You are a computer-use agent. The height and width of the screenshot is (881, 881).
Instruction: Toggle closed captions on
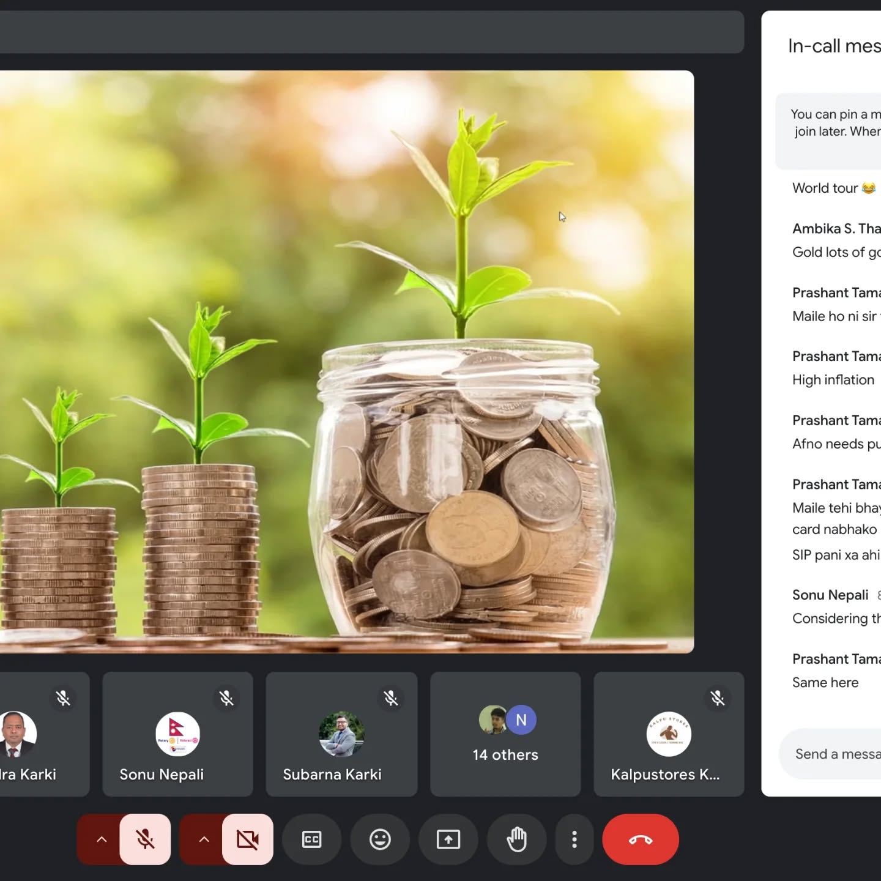point(311,839)
